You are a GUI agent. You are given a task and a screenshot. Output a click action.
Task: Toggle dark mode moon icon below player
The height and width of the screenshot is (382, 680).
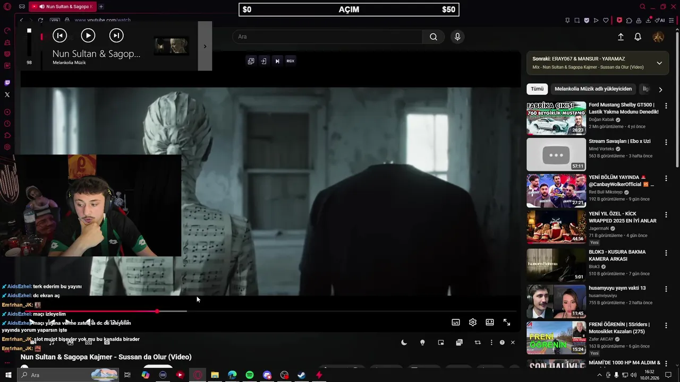404,343
